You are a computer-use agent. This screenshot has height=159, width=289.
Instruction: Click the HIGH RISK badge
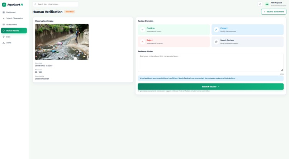(70, 12)
